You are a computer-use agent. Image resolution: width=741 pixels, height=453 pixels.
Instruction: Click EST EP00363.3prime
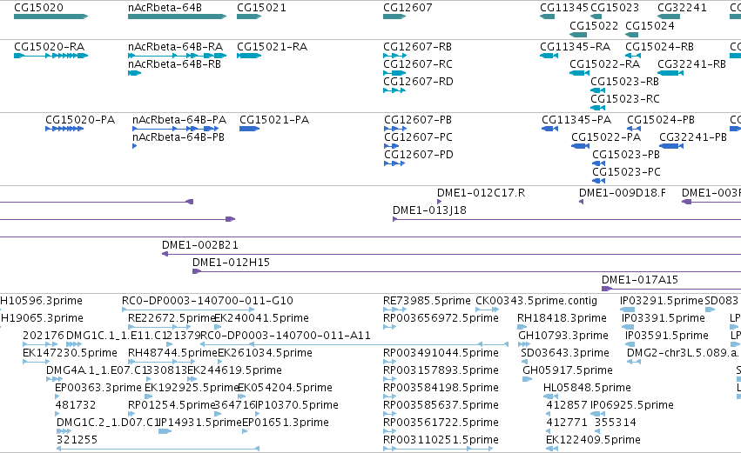98,388
